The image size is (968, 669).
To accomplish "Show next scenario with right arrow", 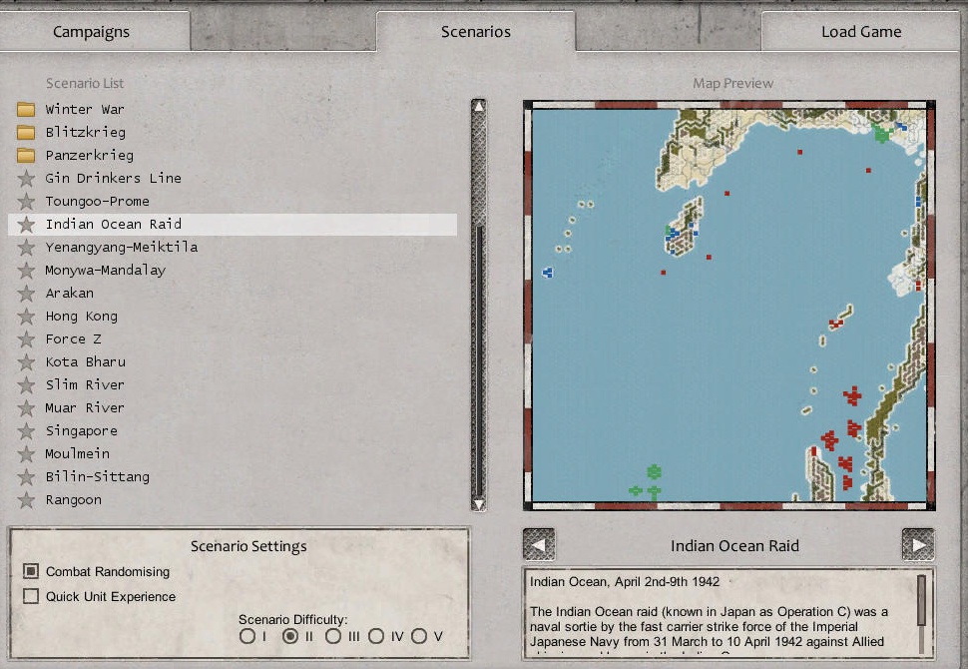I will (918, 545).
